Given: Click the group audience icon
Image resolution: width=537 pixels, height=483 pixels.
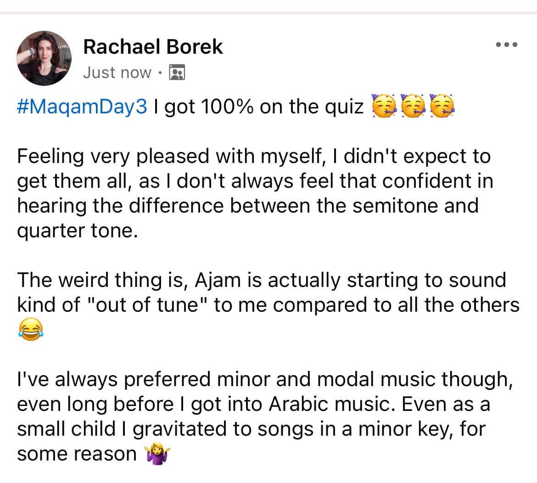Looking at the screenshot, I should pos(177,73).
